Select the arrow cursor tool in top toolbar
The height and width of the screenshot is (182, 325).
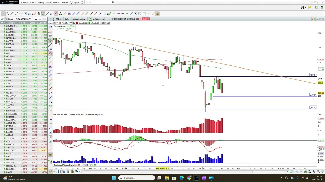coord(3,14)
